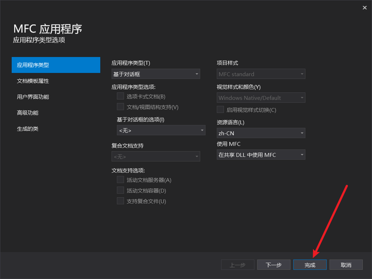Screen dimensions: 372x279
Task: Check the 活动文档服务器 option
Action: [120, 180]
